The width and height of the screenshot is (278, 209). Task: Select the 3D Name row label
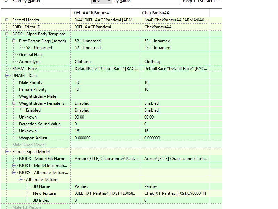41,186
